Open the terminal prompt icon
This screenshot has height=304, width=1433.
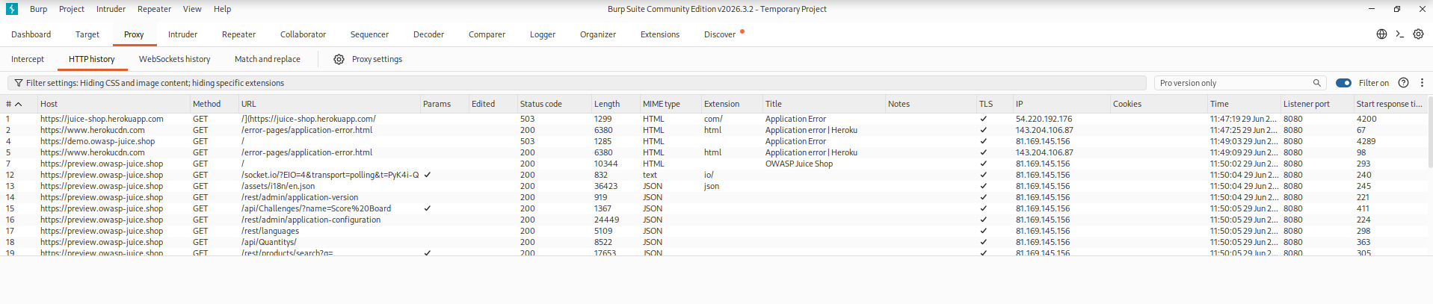coord(1399,34)
